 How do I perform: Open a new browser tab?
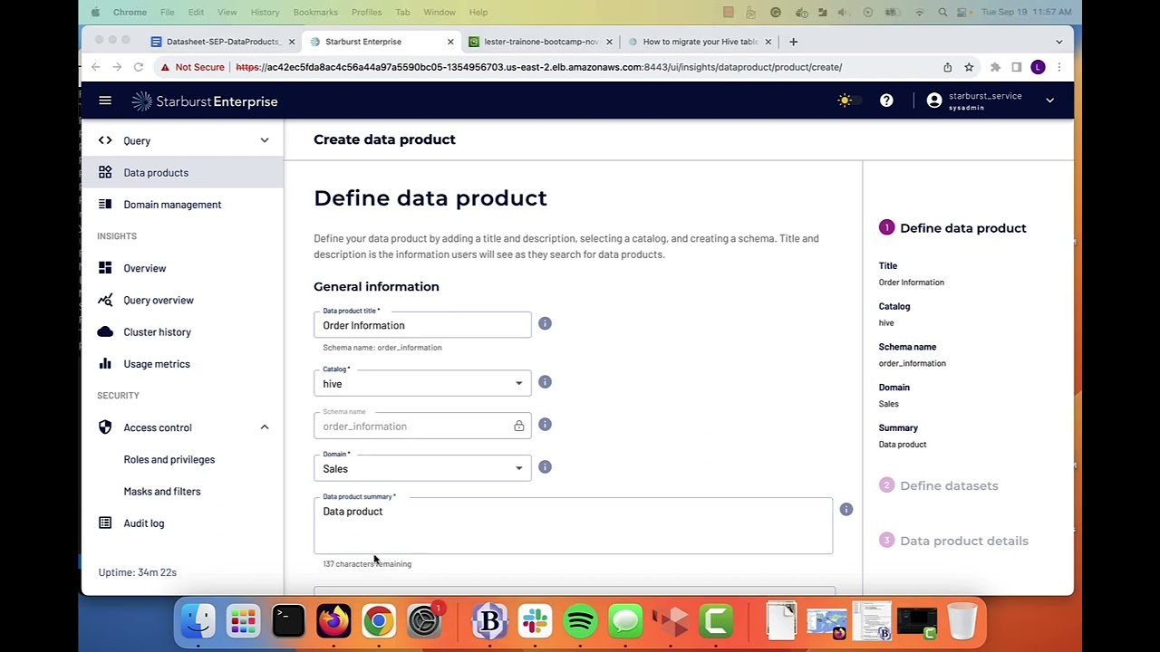click(x=793, y=42)
